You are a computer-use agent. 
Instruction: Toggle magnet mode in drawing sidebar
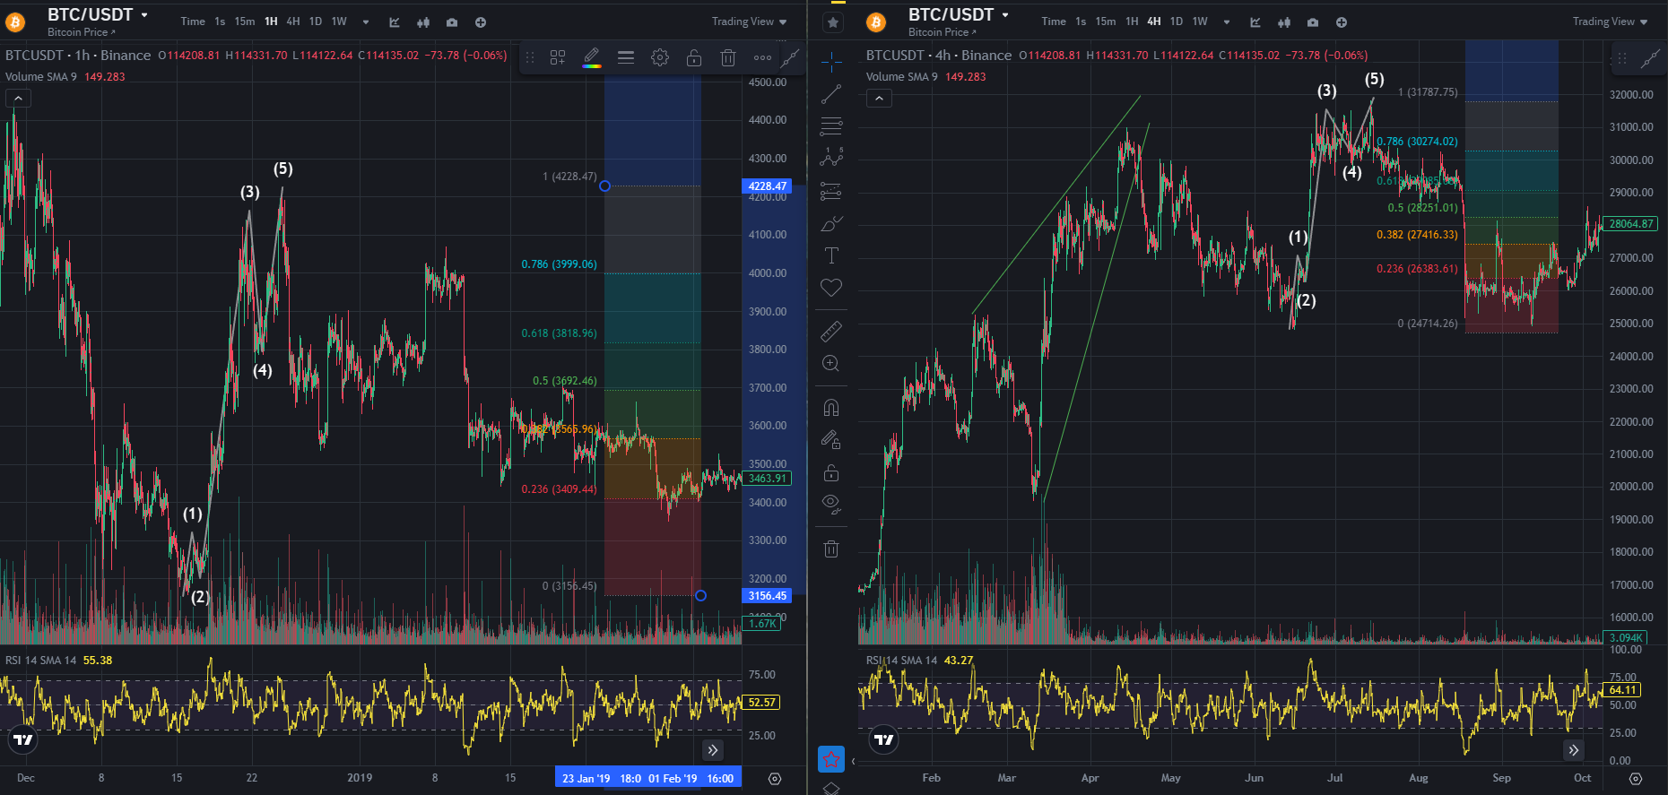coord(831,408)
